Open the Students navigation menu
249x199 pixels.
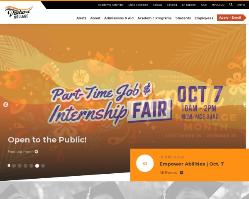(183, 18)
